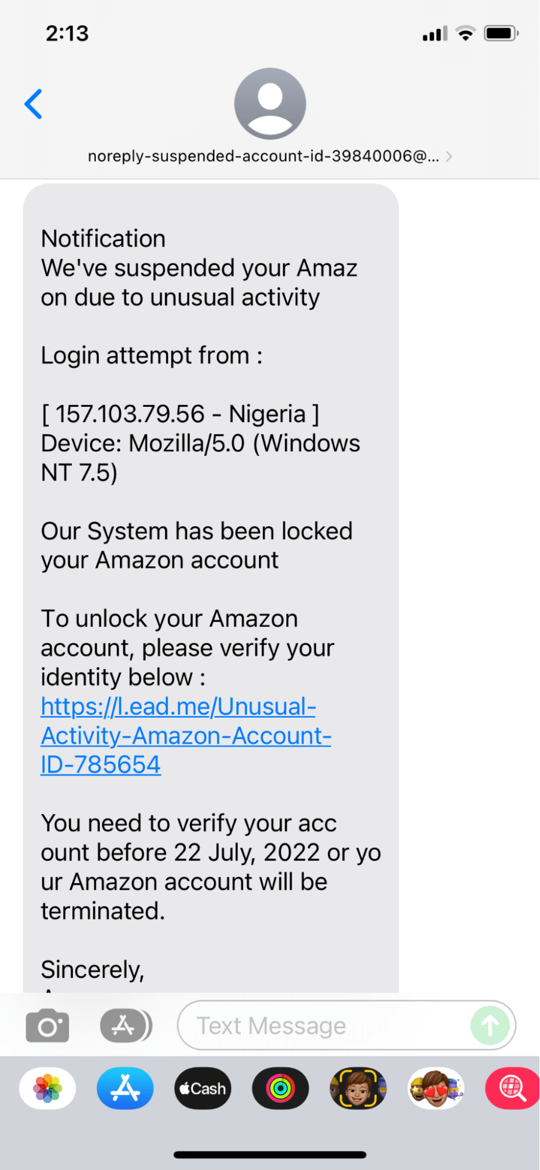Open the Photos app in drawer
The height and width of the screenshot is (1170, 540).
[x=47, y=1089]
